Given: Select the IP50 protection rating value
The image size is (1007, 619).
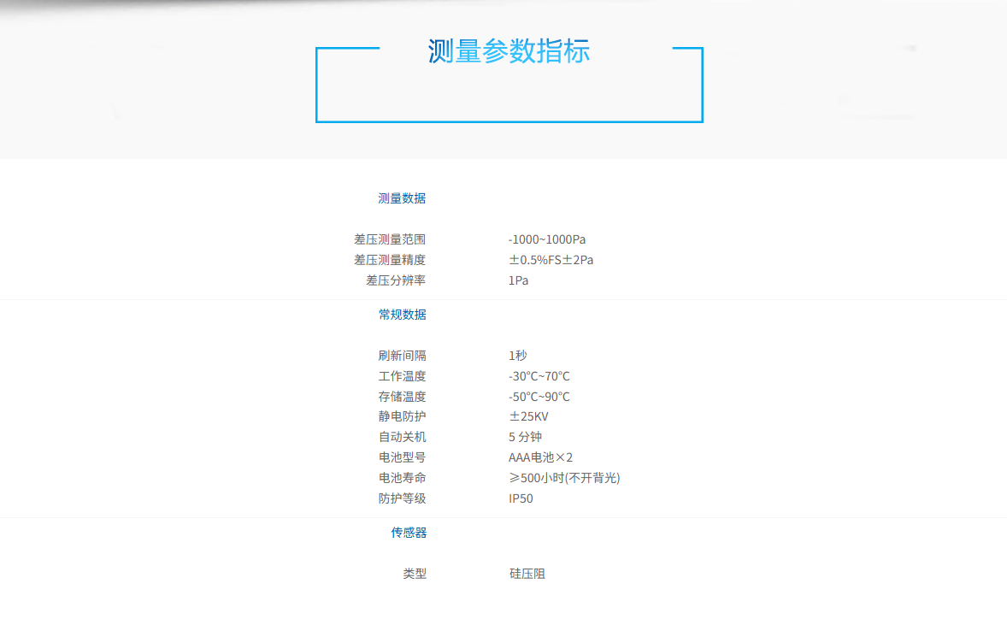Looking at the screenshot, I should (x=521, y=498).
